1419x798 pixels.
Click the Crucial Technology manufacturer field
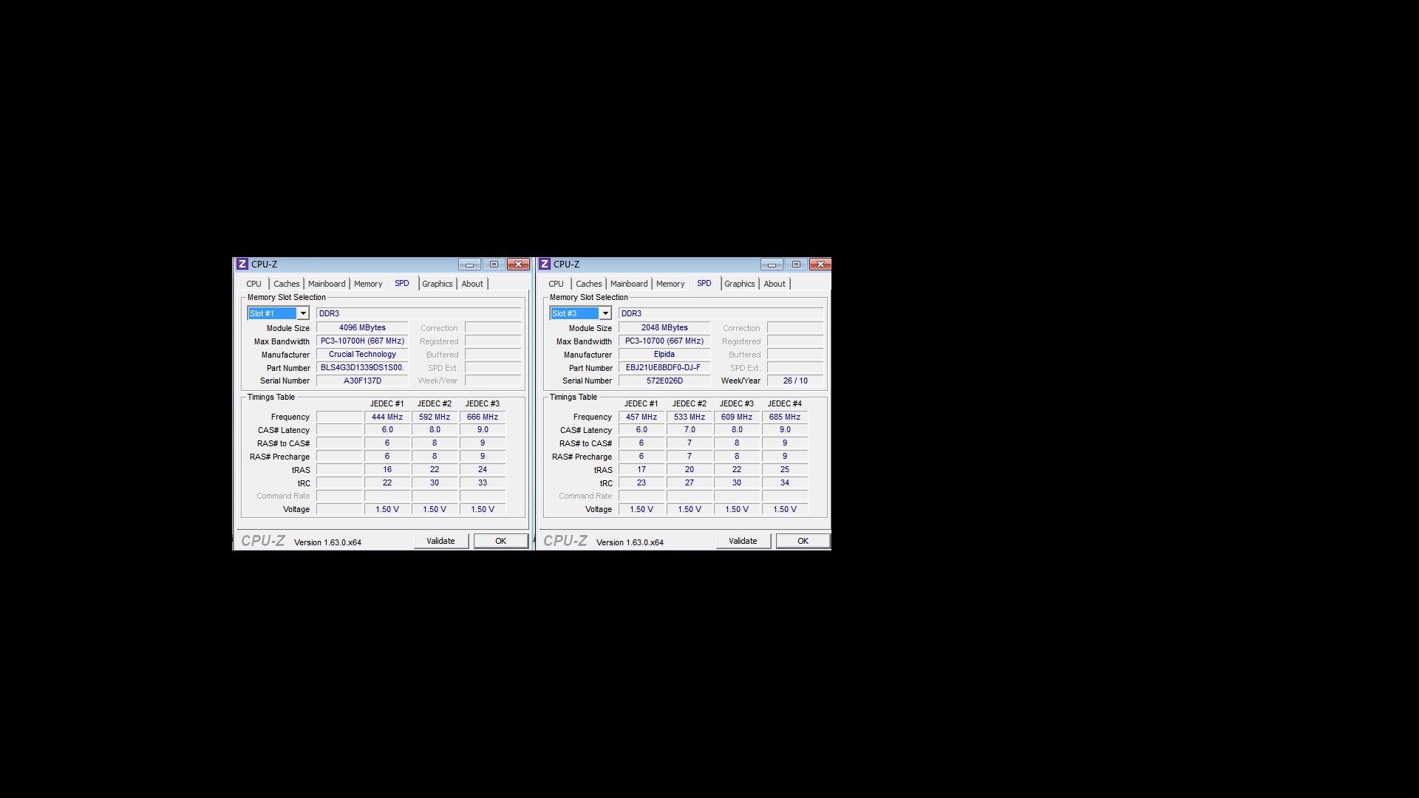point(362,355)
